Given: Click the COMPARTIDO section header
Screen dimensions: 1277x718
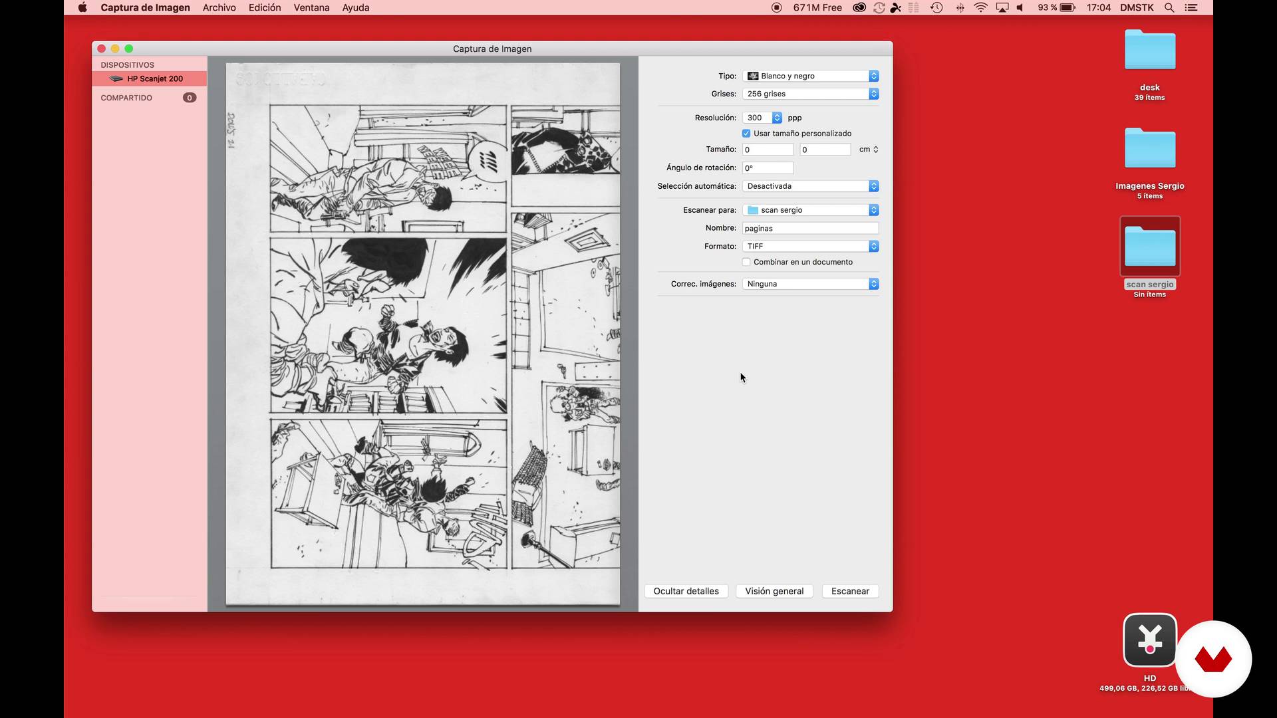Looking at the screenshot, I should (126, 98).
